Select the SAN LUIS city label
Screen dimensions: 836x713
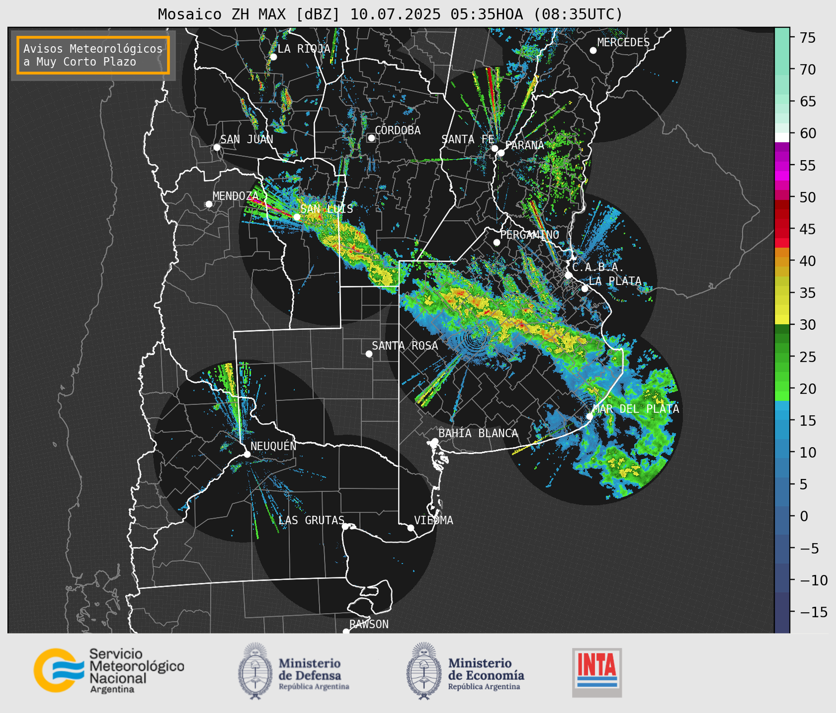tap(327, 209)
